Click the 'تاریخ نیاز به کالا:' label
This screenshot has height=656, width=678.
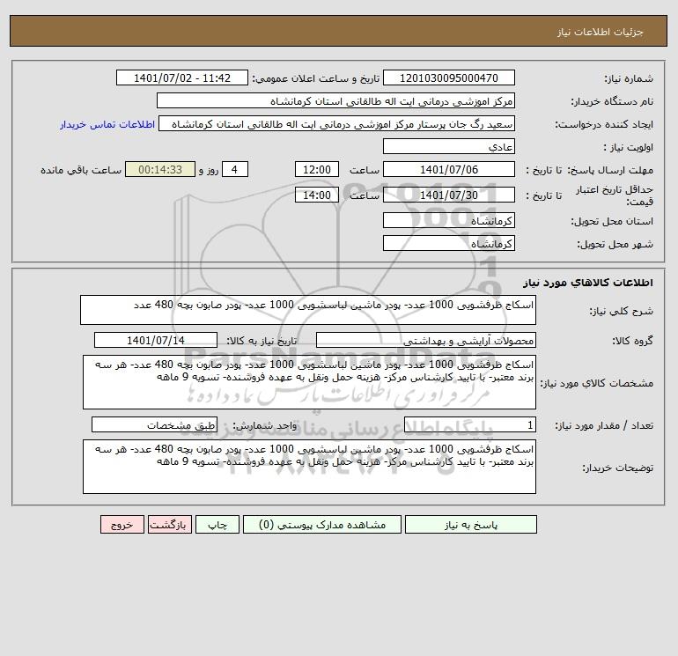pos(262,341)
